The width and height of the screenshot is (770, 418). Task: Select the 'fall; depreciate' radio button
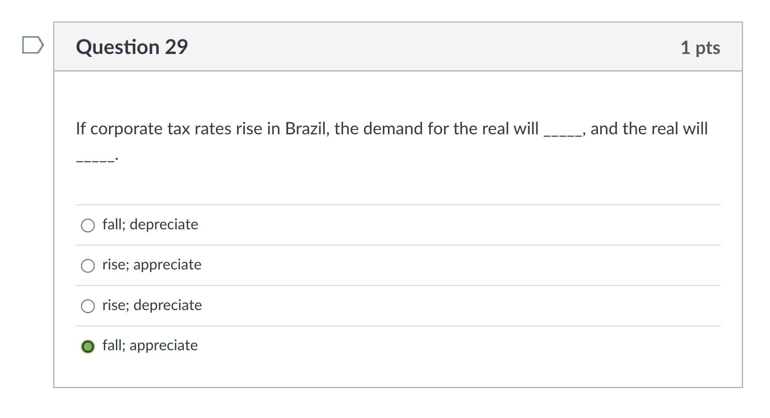pyautogui.click(x=88, y=225)
